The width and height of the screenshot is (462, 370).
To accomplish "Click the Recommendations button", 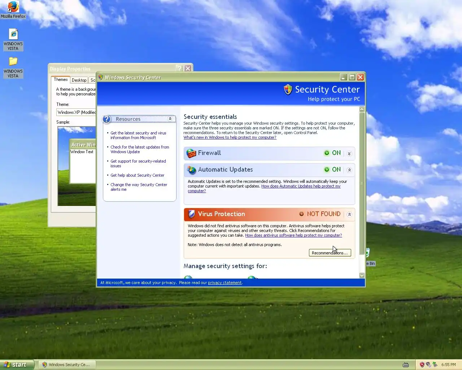I will (x=330, y=253).
